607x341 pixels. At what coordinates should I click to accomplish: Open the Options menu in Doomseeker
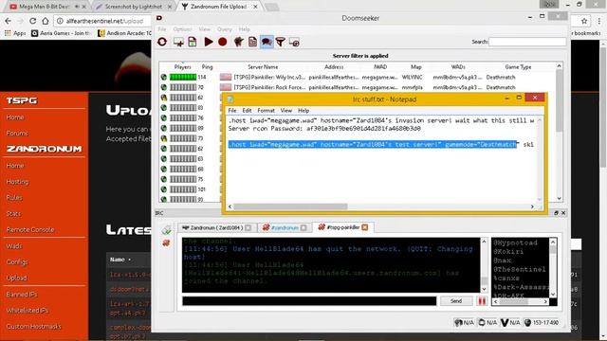click(x=182, y=29)
